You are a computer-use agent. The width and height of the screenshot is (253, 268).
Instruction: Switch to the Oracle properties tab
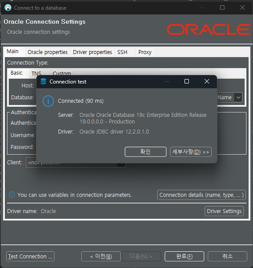[48, 52]
